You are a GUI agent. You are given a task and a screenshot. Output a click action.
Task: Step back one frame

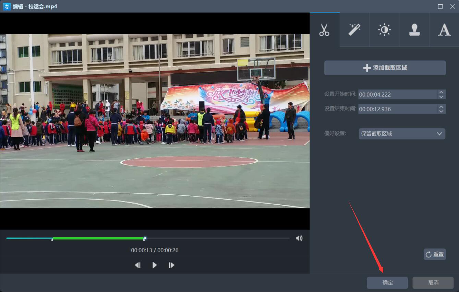pyautogui.click(x=138, y=265)
